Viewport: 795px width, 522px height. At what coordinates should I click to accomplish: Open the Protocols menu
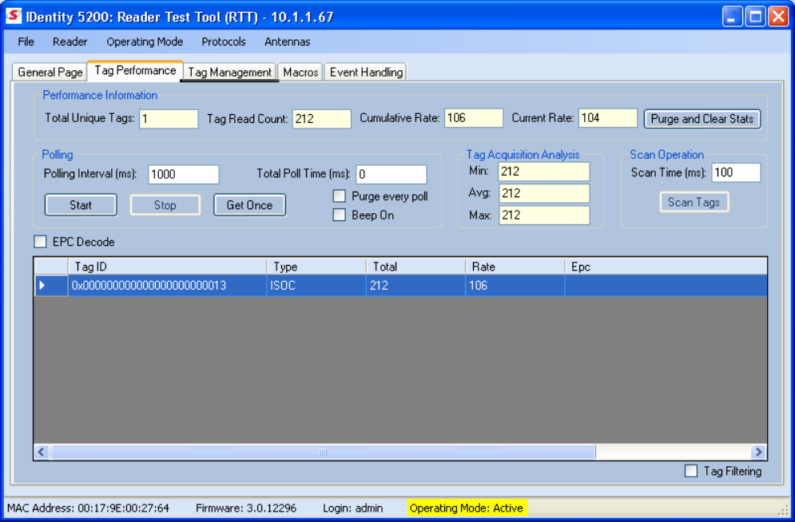pos(224,42)
